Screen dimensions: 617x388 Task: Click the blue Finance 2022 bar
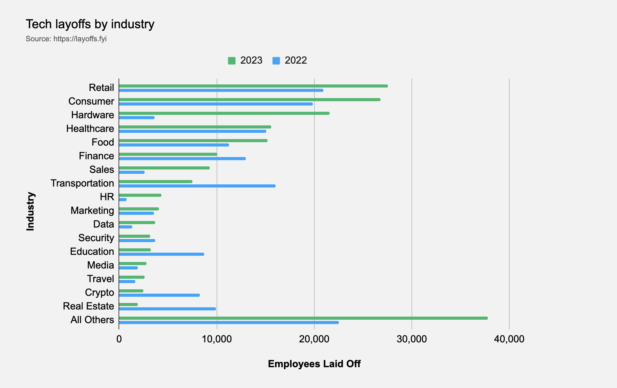(x=182, y=159)
